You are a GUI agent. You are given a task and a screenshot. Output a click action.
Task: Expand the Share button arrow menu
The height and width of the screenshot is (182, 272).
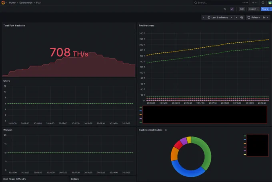[271, 9]
